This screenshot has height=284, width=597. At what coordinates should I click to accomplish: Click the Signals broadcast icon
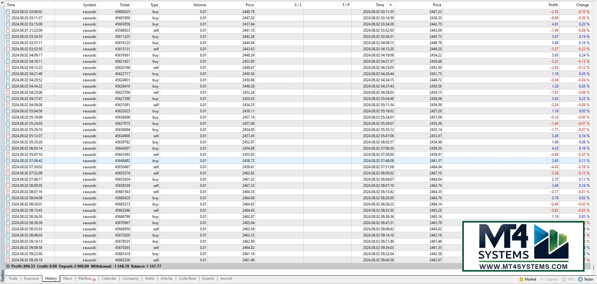543,279
